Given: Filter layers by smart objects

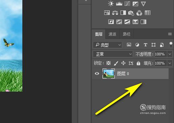Looking at the screenshot, I should pos(162,45).
